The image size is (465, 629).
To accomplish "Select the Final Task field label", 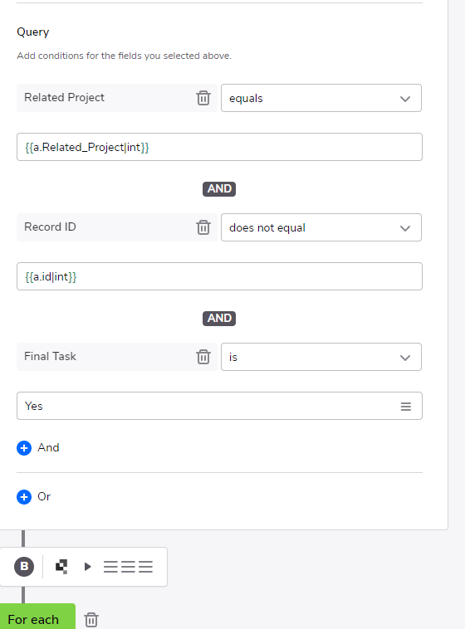I will point(50,356).
